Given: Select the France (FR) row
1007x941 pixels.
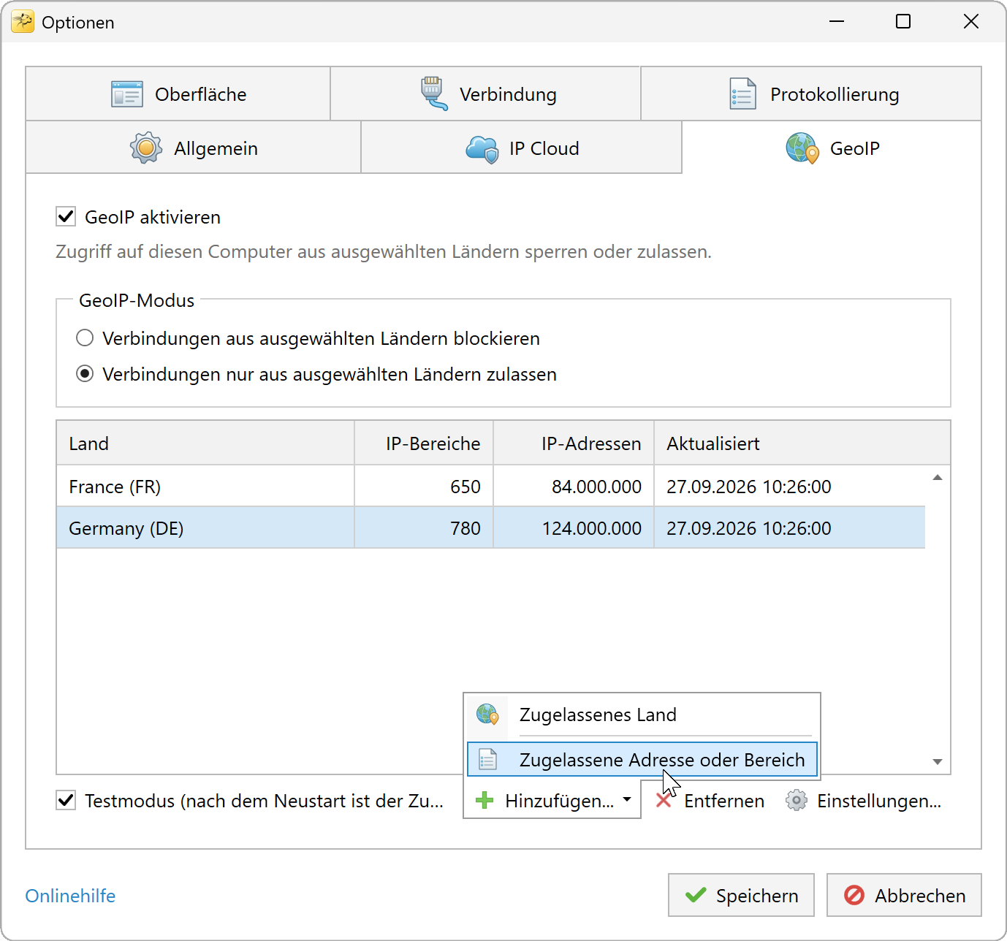Looking at the screenshot, I should 491,486.
